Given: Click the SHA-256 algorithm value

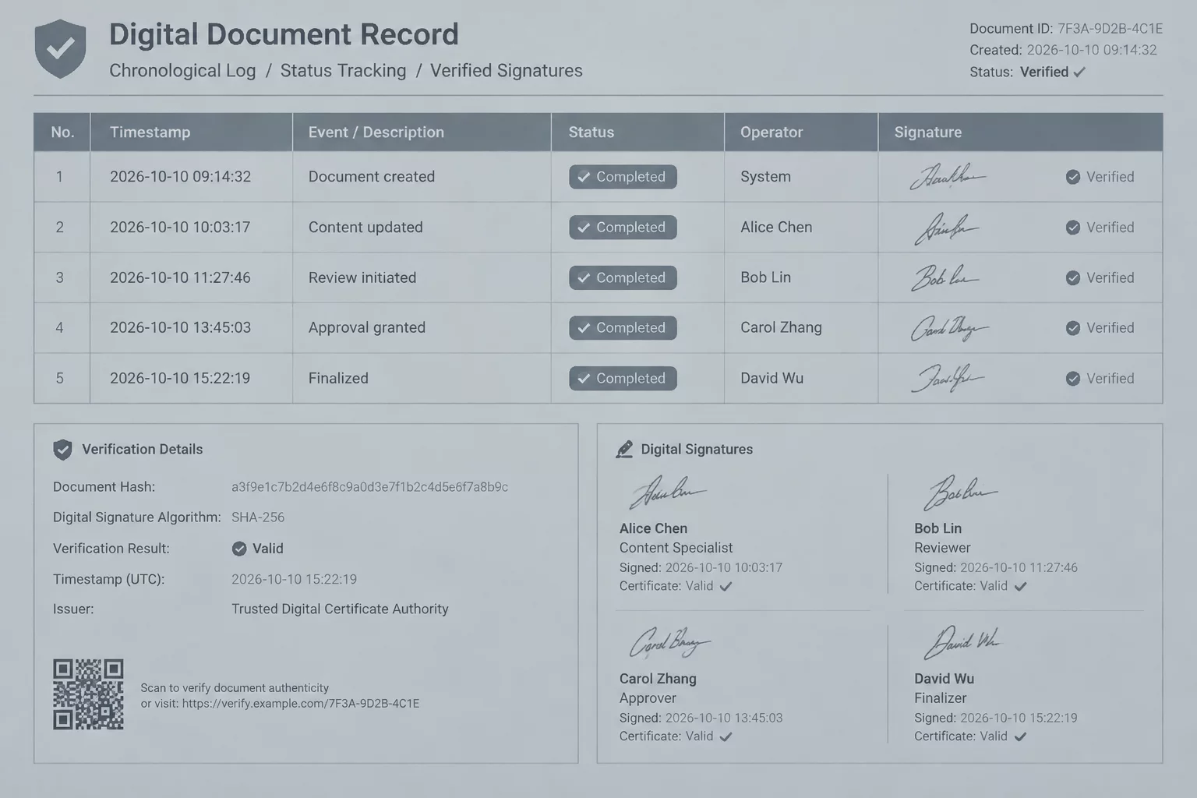Looking at the screenshot, I should [x=258, y=517].
